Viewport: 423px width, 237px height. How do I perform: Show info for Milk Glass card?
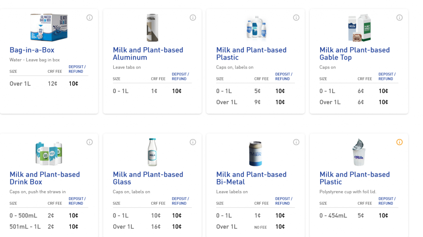click(x=193, y=142)
